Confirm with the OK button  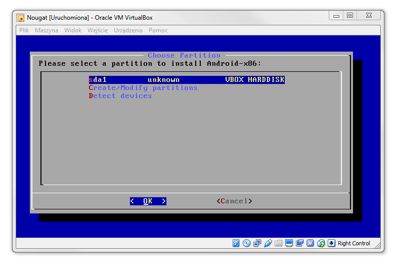148,201
